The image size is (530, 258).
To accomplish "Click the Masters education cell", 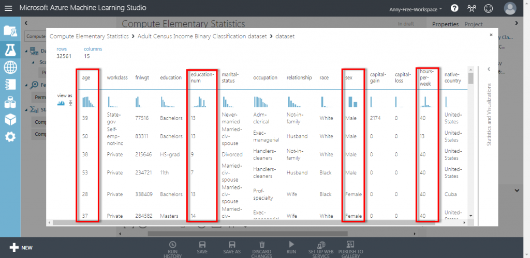I will click(x=169, y=216).
